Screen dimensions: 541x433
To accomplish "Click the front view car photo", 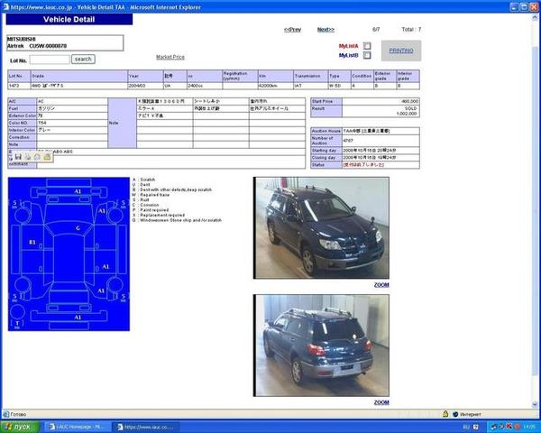I will point(321,228).
